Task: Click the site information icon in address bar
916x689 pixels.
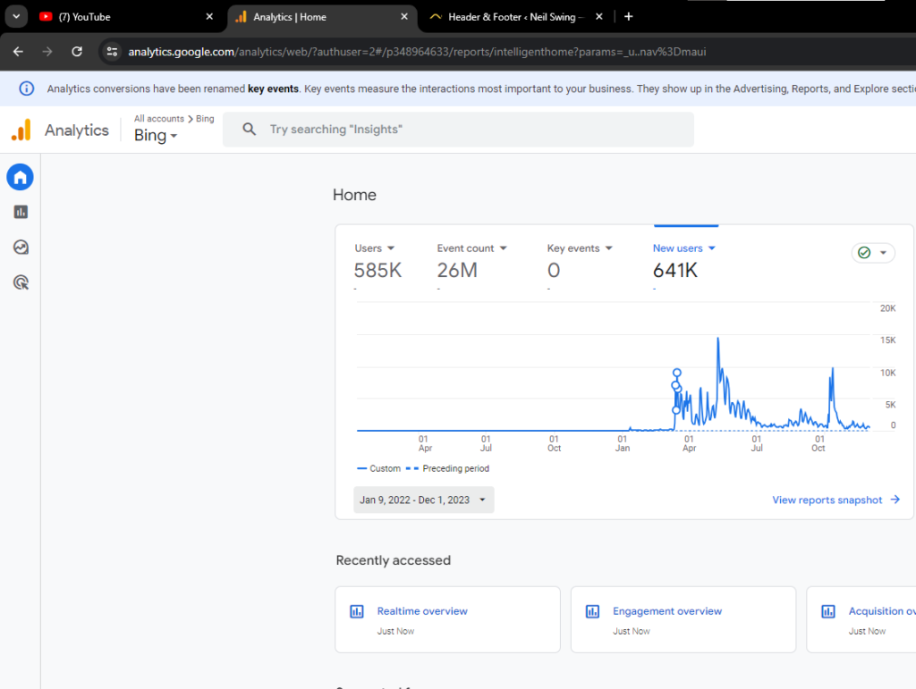Action: coord(112,52)
